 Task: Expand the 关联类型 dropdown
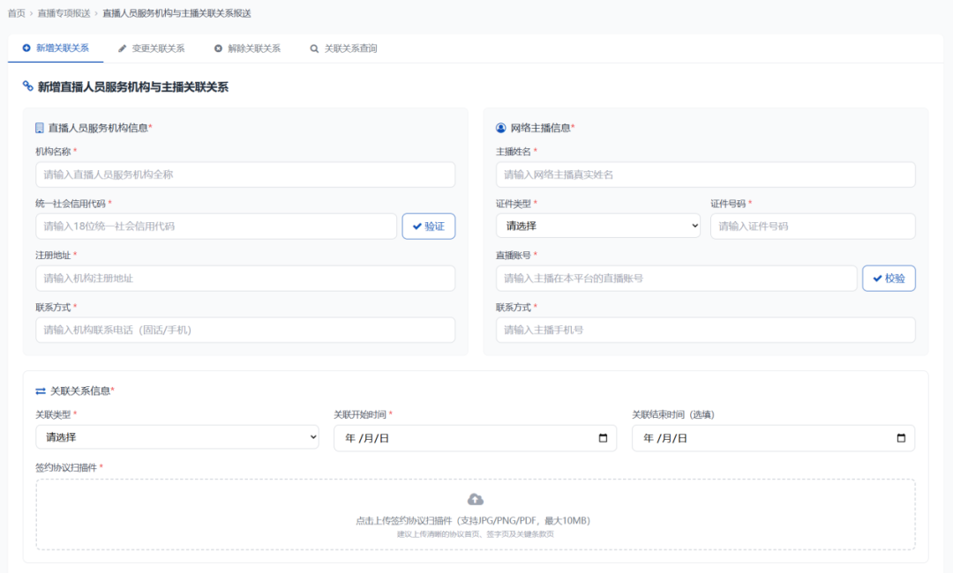pos(176,437)
